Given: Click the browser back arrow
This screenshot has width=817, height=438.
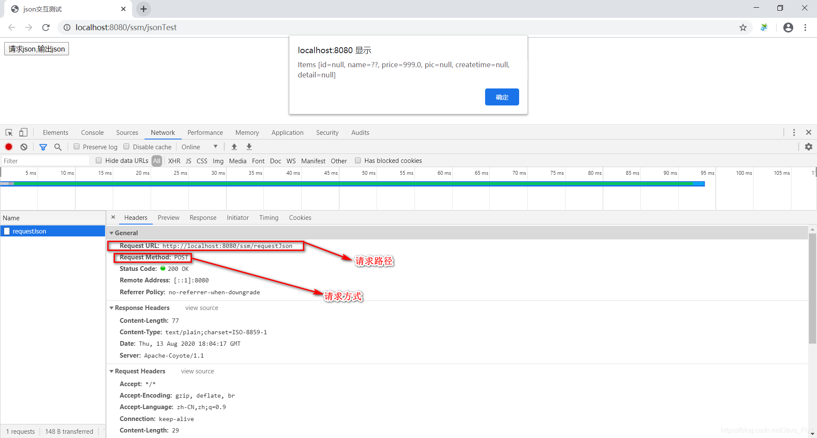Looking at the screenshot, I should pos(11,27).
